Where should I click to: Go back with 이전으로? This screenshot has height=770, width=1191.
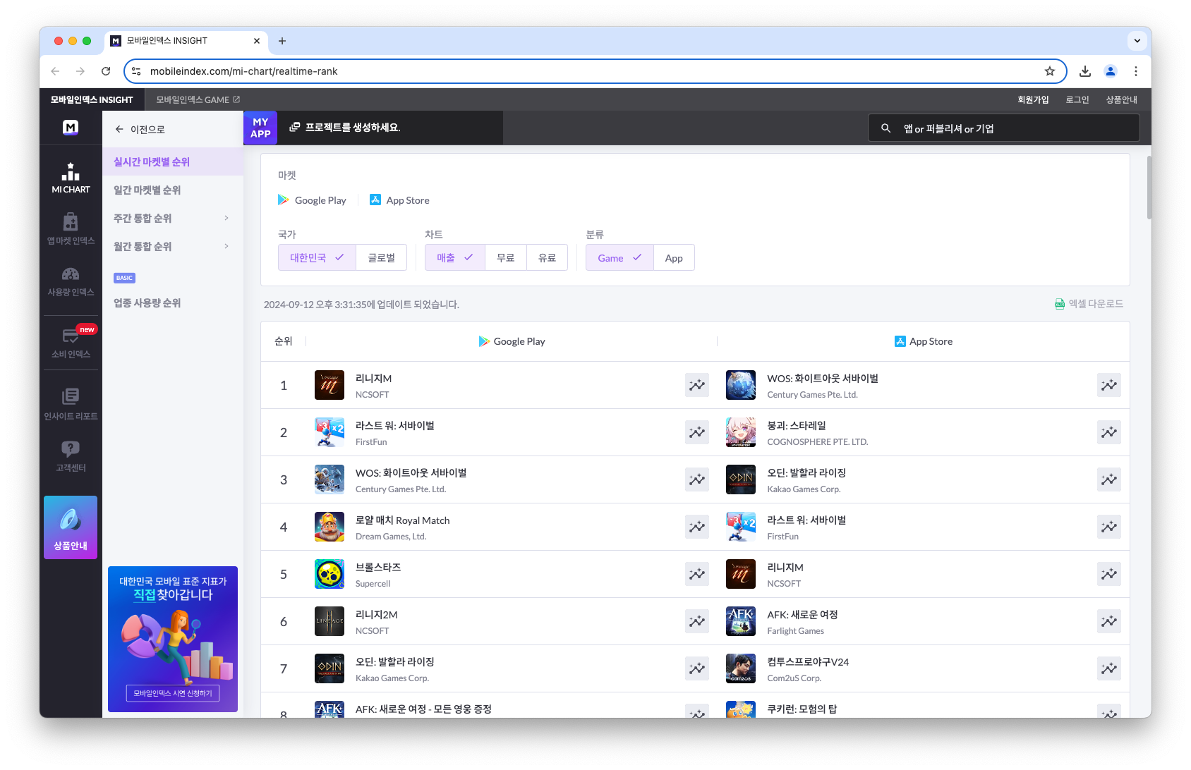(x=140, y=129)
